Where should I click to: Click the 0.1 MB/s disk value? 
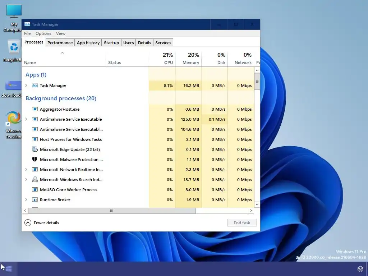point(217,119)
